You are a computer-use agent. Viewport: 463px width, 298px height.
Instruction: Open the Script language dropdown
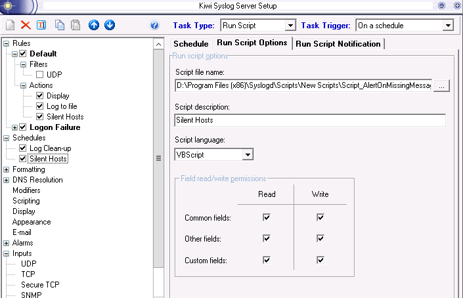click(248, 155)
